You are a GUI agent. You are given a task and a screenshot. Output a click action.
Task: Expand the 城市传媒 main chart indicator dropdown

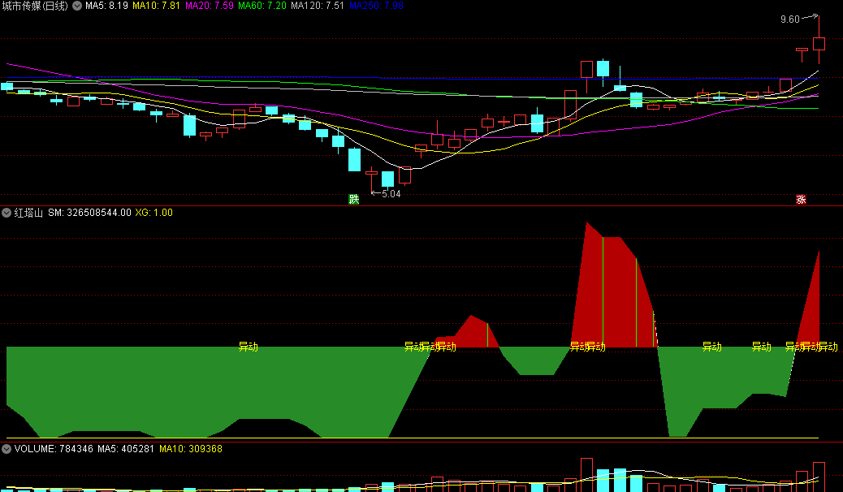(77, 6)
